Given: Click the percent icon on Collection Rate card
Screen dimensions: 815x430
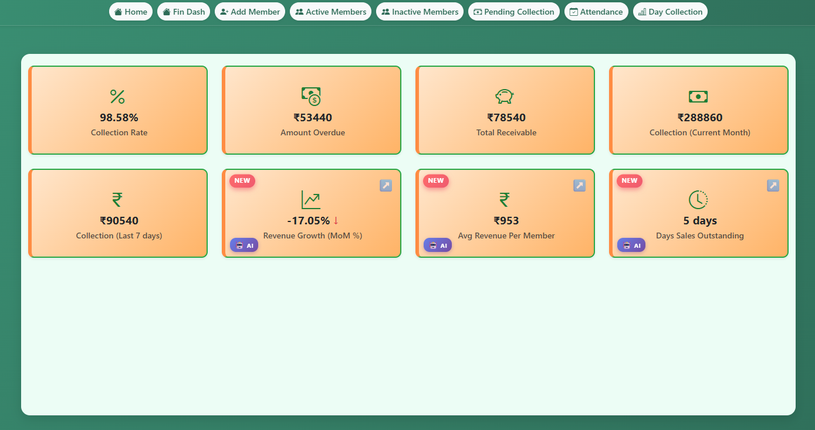Looking at the screenshot, I should point(117,96).
